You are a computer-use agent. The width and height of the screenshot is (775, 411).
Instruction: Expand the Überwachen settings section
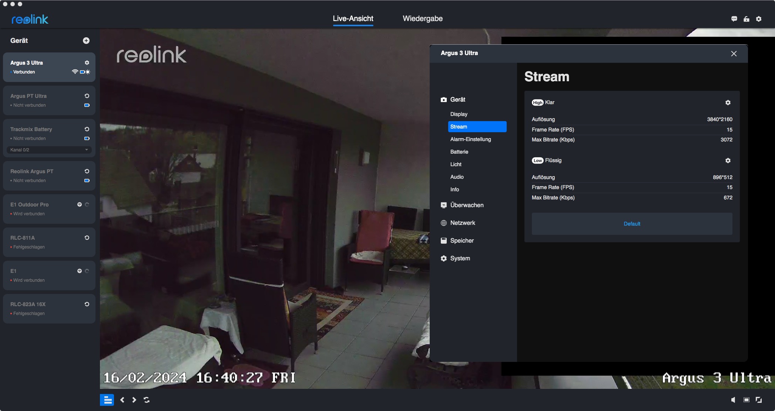point(467,205)
